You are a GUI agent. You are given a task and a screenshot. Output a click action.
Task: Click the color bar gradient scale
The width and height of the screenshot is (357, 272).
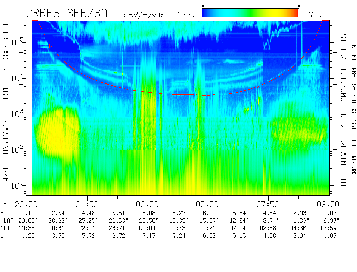pos(250,13)
